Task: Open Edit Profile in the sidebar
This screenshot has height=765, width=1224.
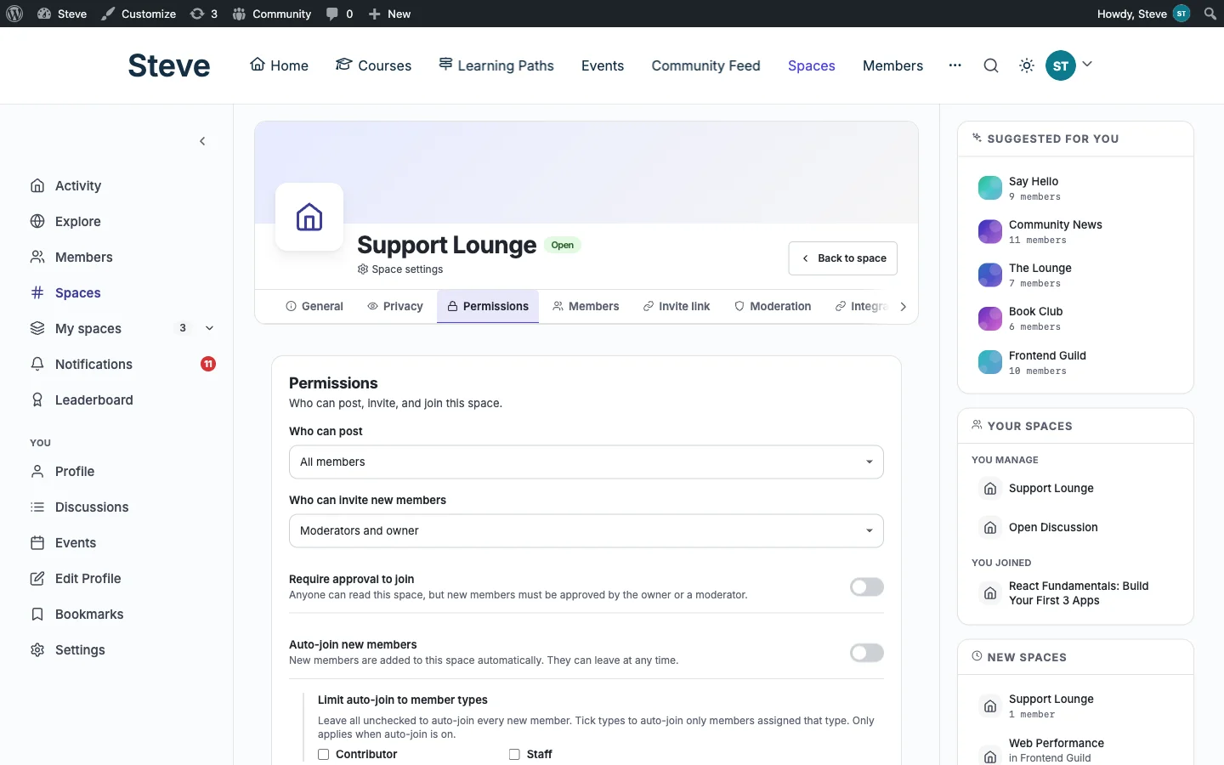Action: pos(123,578)
